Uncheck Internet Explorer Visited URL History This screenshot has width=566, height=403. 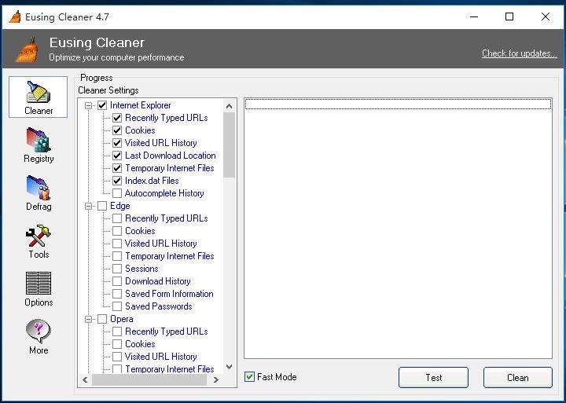117,143
